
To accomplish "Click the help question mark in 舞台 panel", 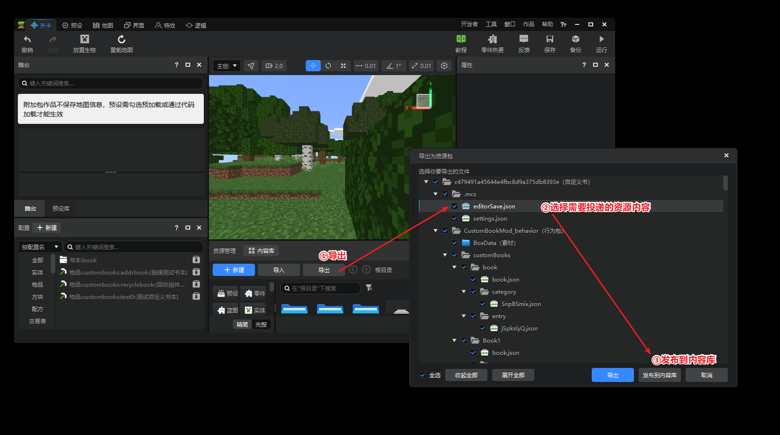I will coord(177,65).
